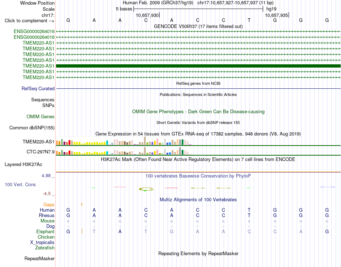Open H3K27Ac Mark ENCODE track title

(198, 160)
